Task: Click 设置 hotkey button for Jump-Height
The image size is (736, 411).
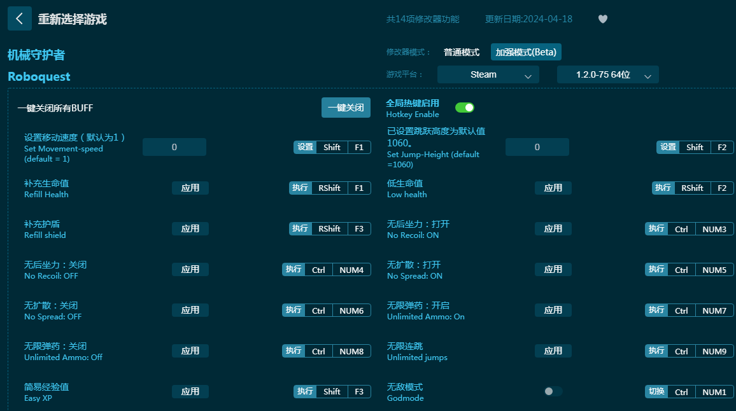Action: [x=668, y=148]
